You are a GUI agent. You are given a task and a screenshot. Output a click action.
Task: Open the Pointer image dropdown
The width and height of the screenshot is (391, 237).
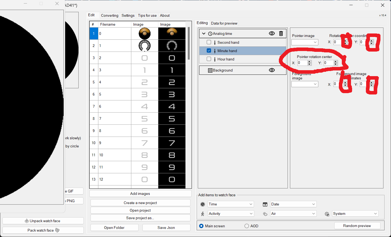[305, 42]
